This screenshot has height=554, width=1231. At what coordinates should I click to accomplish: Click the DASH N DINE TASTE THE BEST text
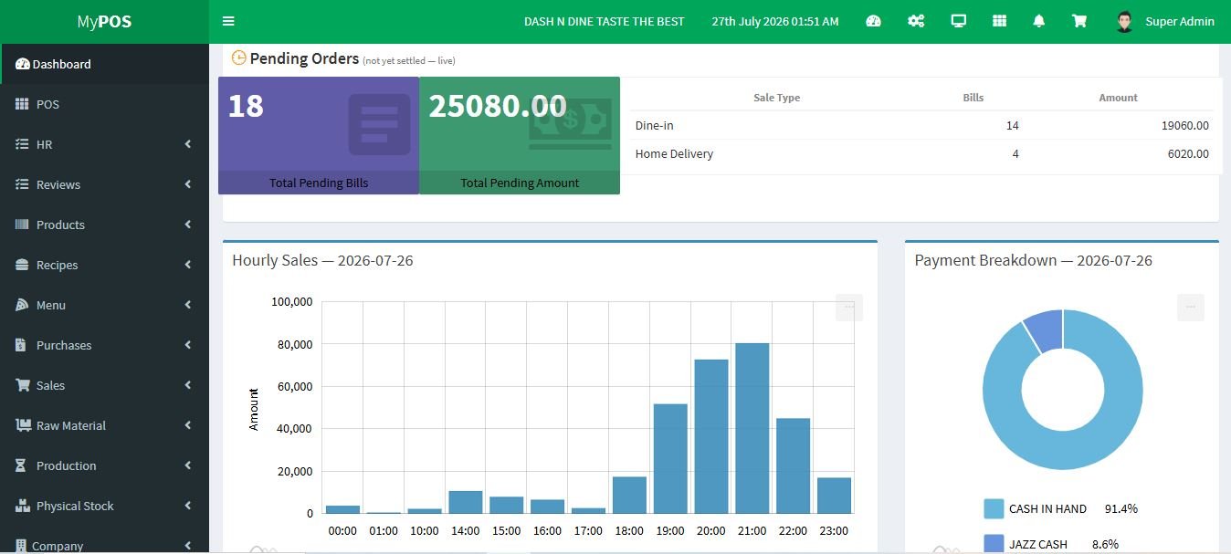pyautogui.click(x=604, y=21)
